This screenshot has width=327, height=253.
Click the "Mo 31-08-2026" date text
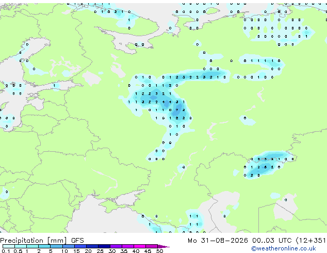218,241
